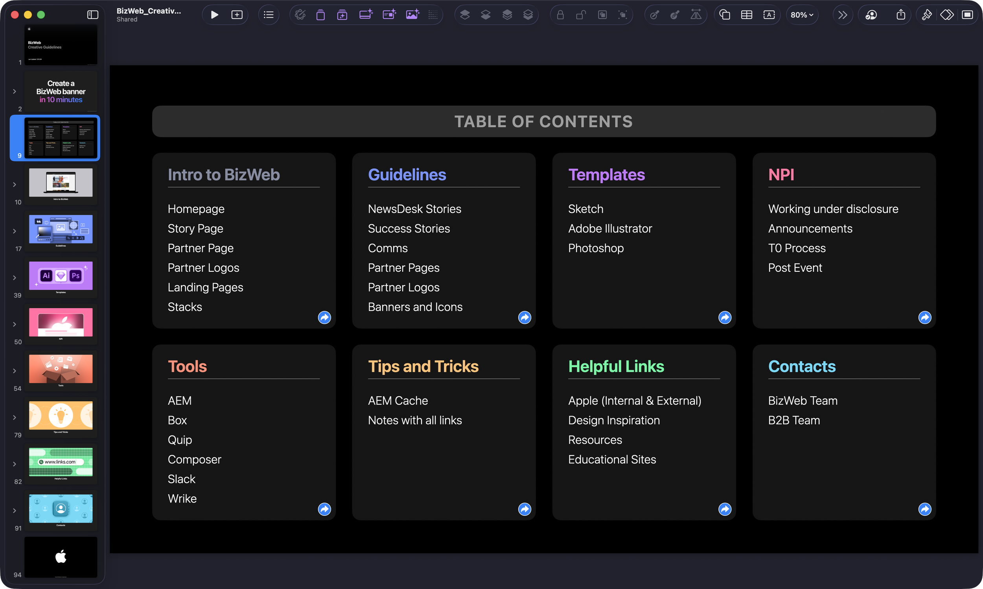Open the Share icon
This screenshot has width=983, height=589.
[x=901, y=15]
